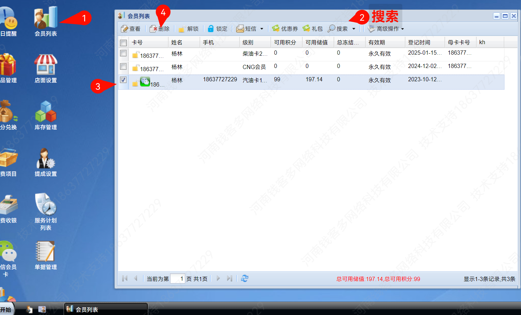This screenshot has width=521, height=315.
Task: Click the 查看 toolbar button
Action: pyautogui.click(x=131, y=29)
